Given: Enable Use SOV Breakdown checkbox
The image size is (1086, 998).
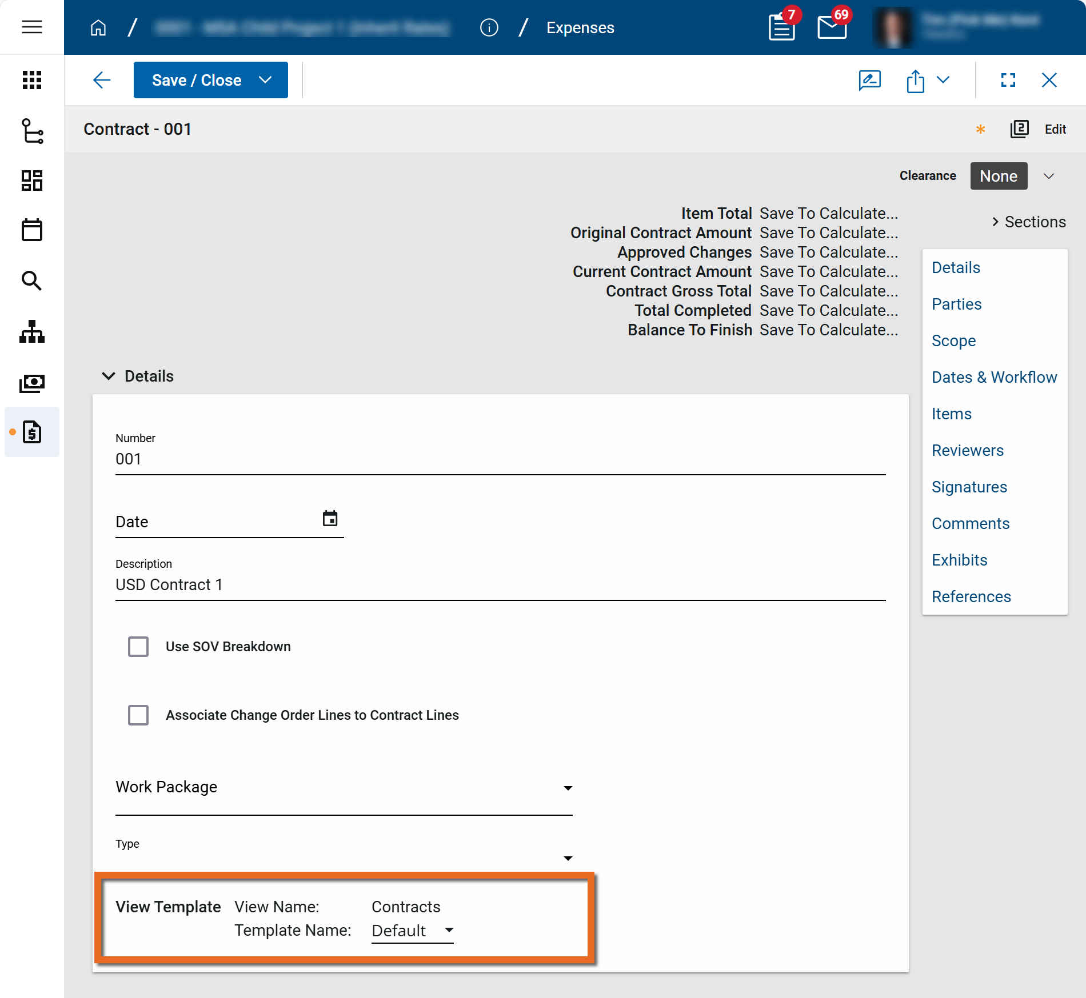Looking at the screenshot, I should click(138, 647).
